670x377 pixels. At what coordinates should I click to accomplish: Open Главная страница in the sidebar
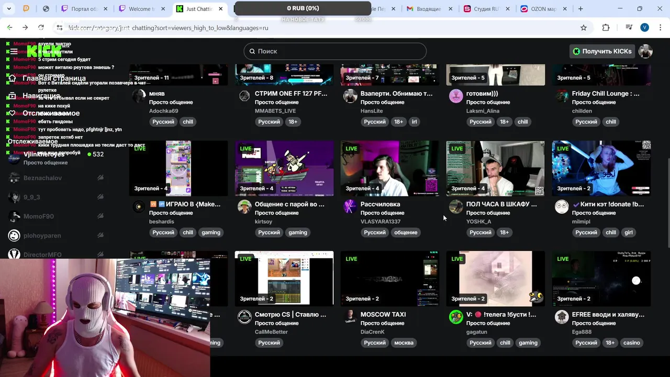coord(46,78)
